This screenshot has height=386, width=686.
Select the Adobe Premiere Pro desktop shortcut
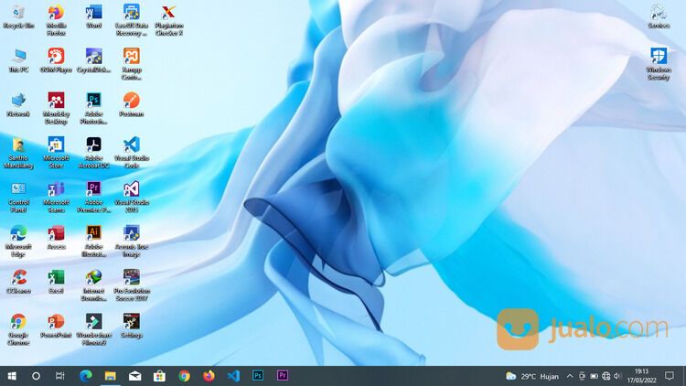pyautogui.click(x=93, y=197)
